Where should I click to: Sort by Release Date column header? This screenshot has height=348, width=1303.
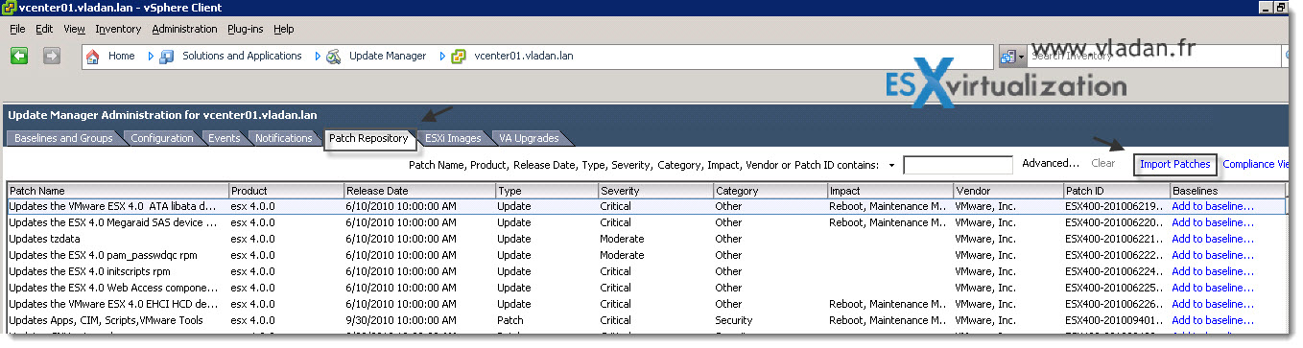pos(419,191)
